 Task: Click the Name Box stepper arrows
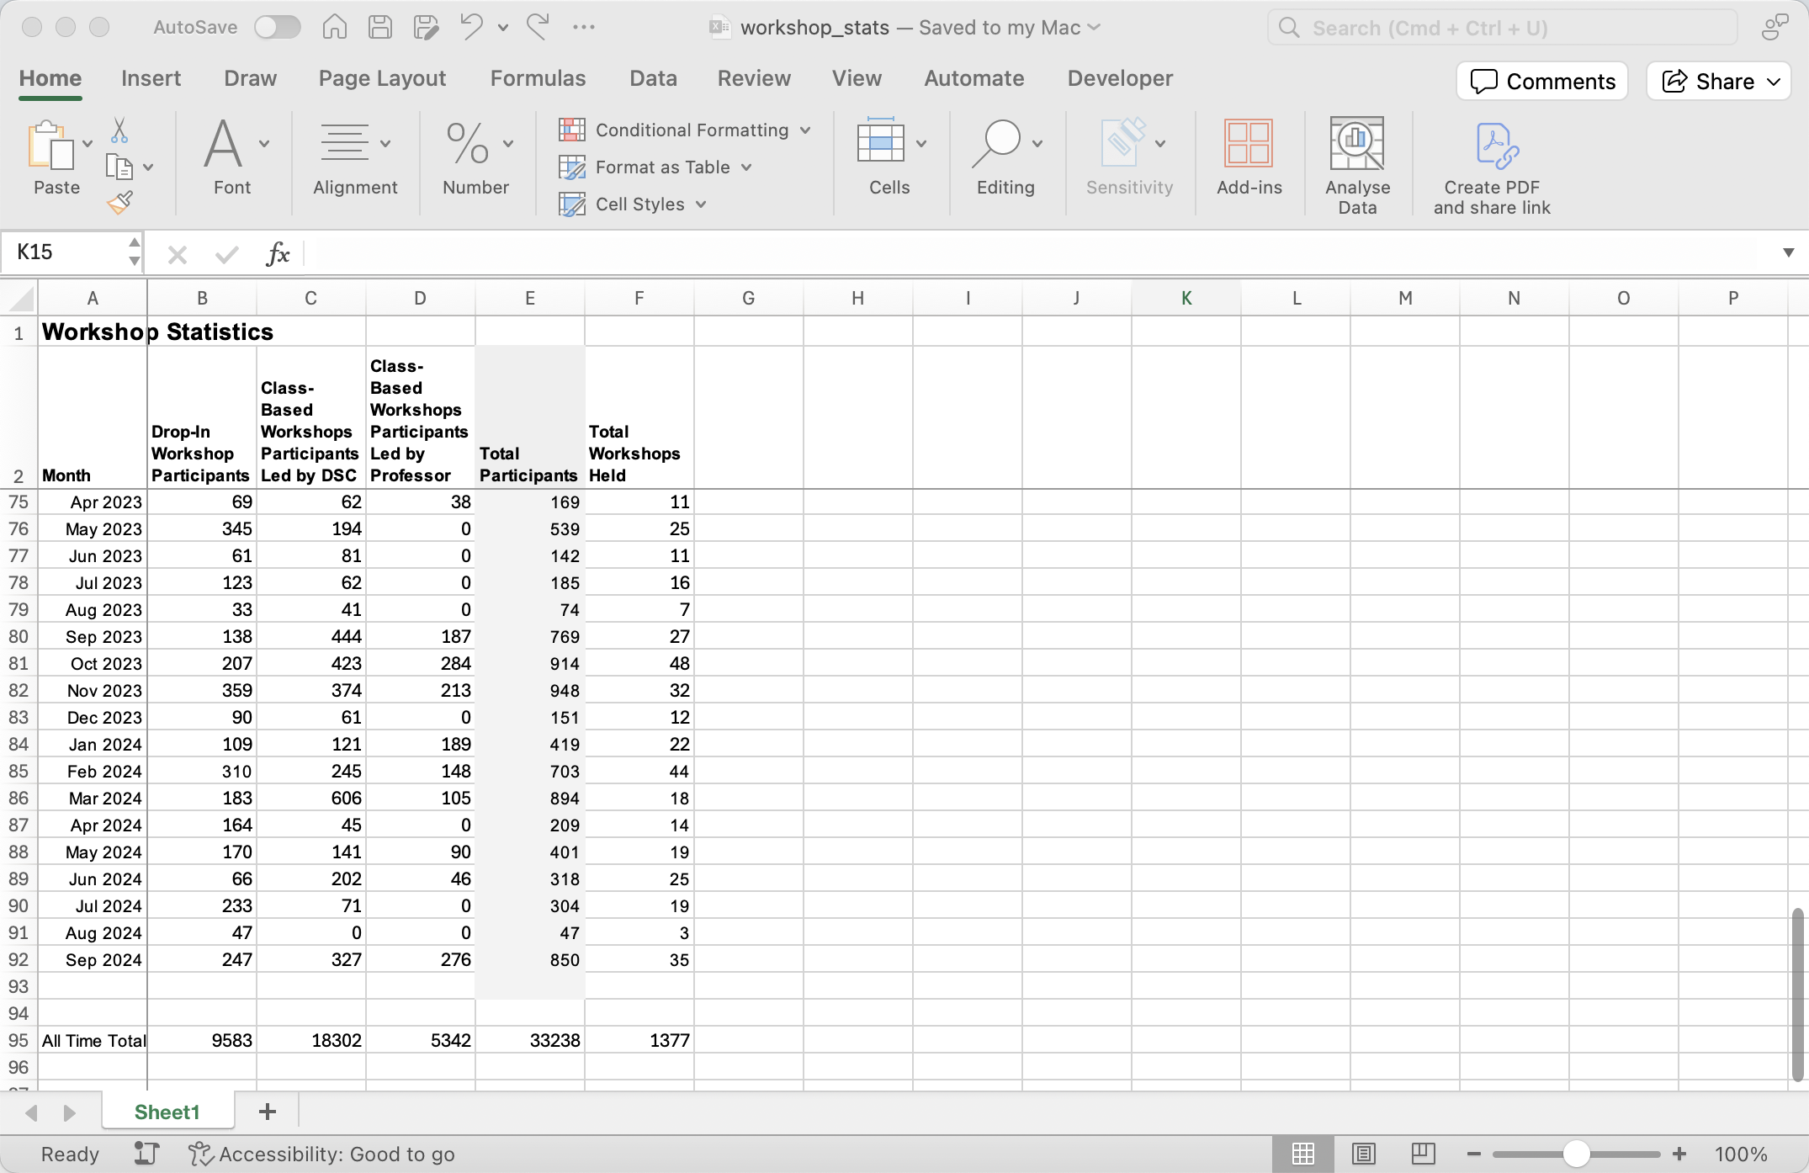pyautogui.click(x=135, y=252)
